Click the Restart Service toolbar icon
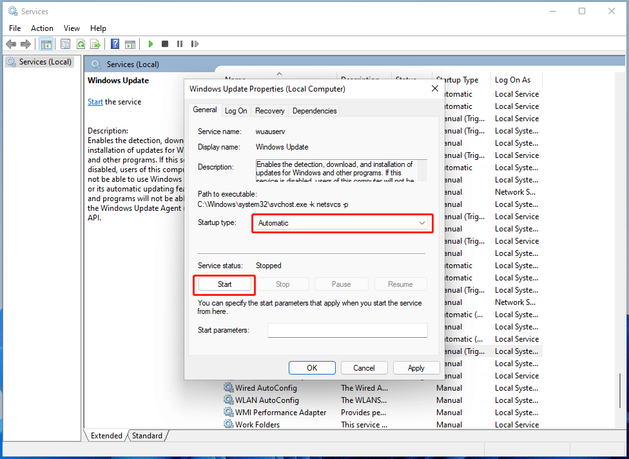The height and width of the screenshot is (459, 629). [x=195, y=44]
